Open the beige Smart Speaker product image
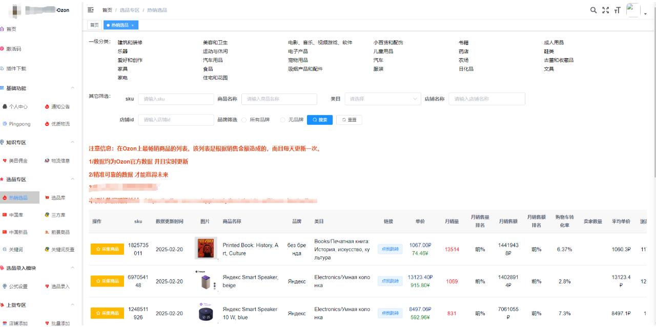This screenshot has height=327, width=656. tap(206, 281)
